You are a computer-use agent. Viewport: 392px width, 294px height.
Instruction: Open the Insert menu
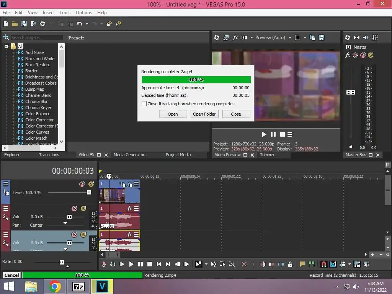pyautogui.click(x=48, y=13)
